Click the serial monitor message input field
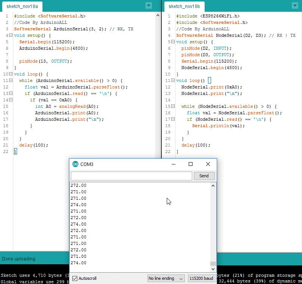 (131, 176)
